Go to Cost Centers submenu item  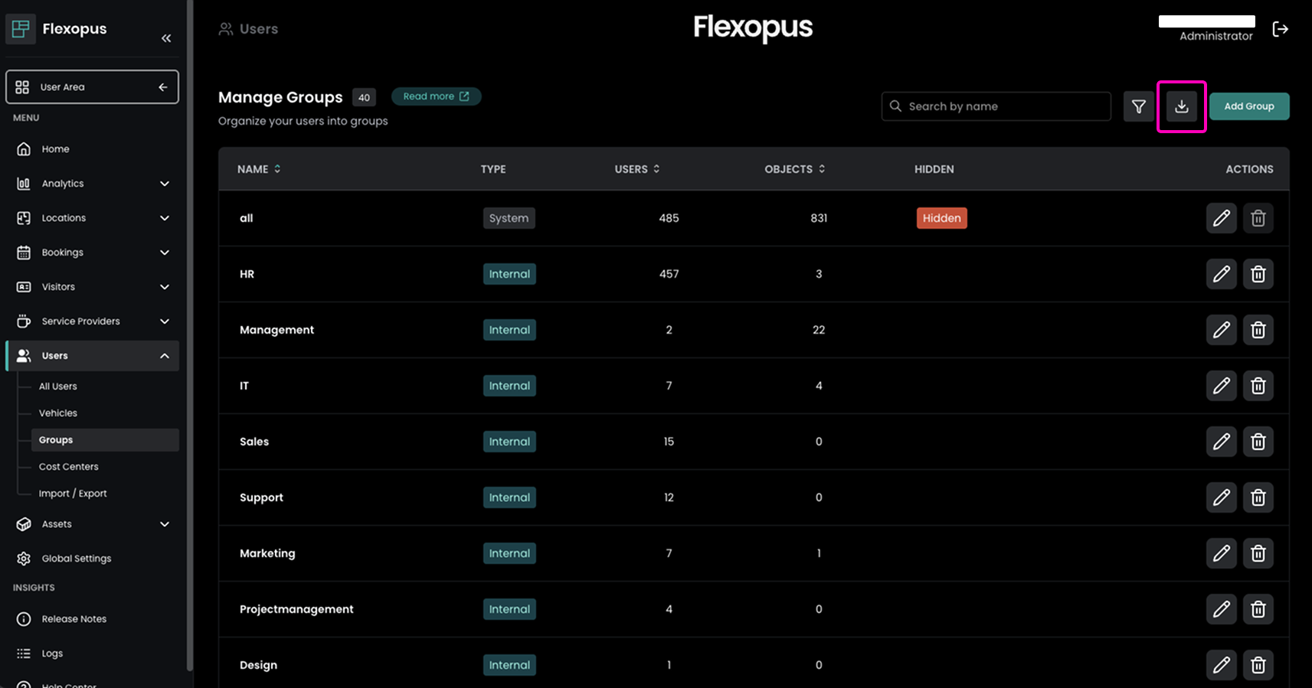click(x=69, y=467)
